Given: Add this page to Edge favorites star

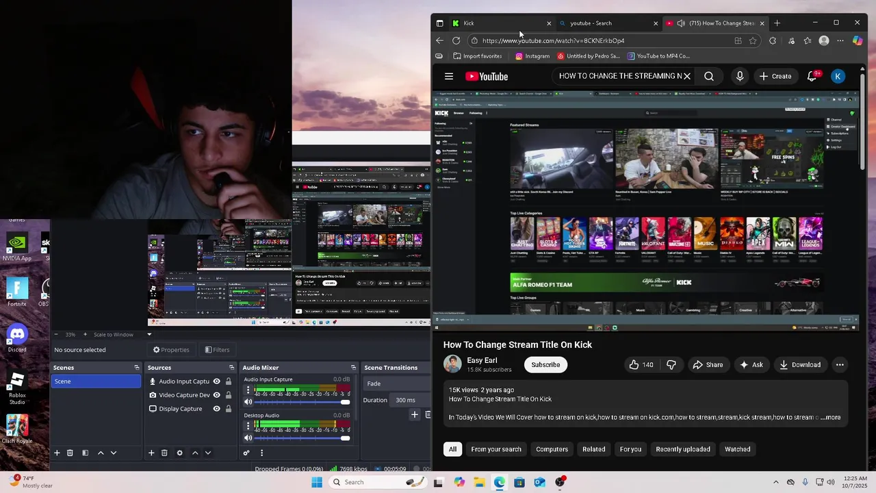Looking at the screenshot, I should click(753, 40).
